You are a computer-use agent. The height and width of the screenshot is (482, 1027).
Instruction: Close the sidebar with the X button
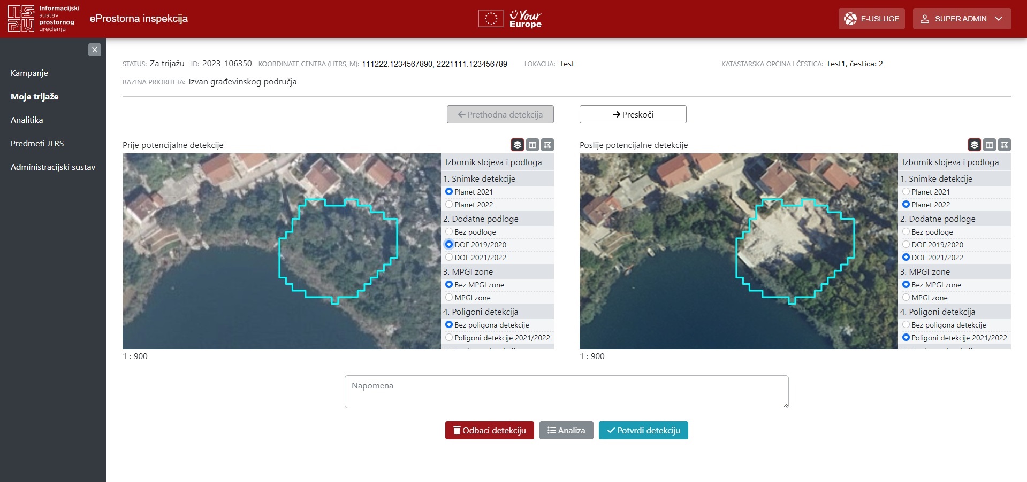[95, 50]
